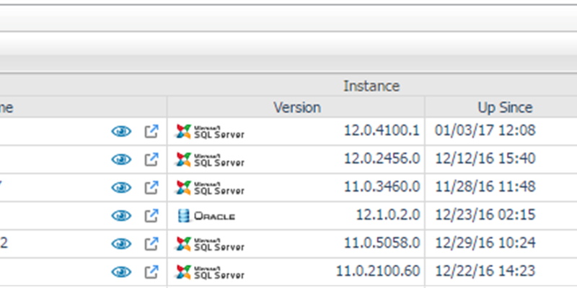
Task: Click Up Since value 12/12/16 15:40
Action: [485, 158]
